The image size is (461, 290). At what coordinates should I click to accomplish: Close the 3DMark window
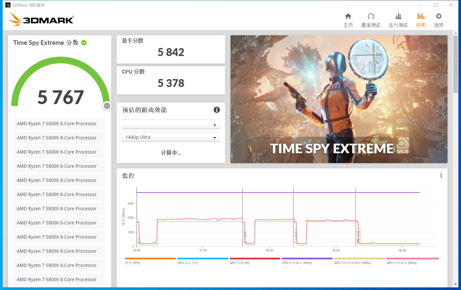point(451,5)
